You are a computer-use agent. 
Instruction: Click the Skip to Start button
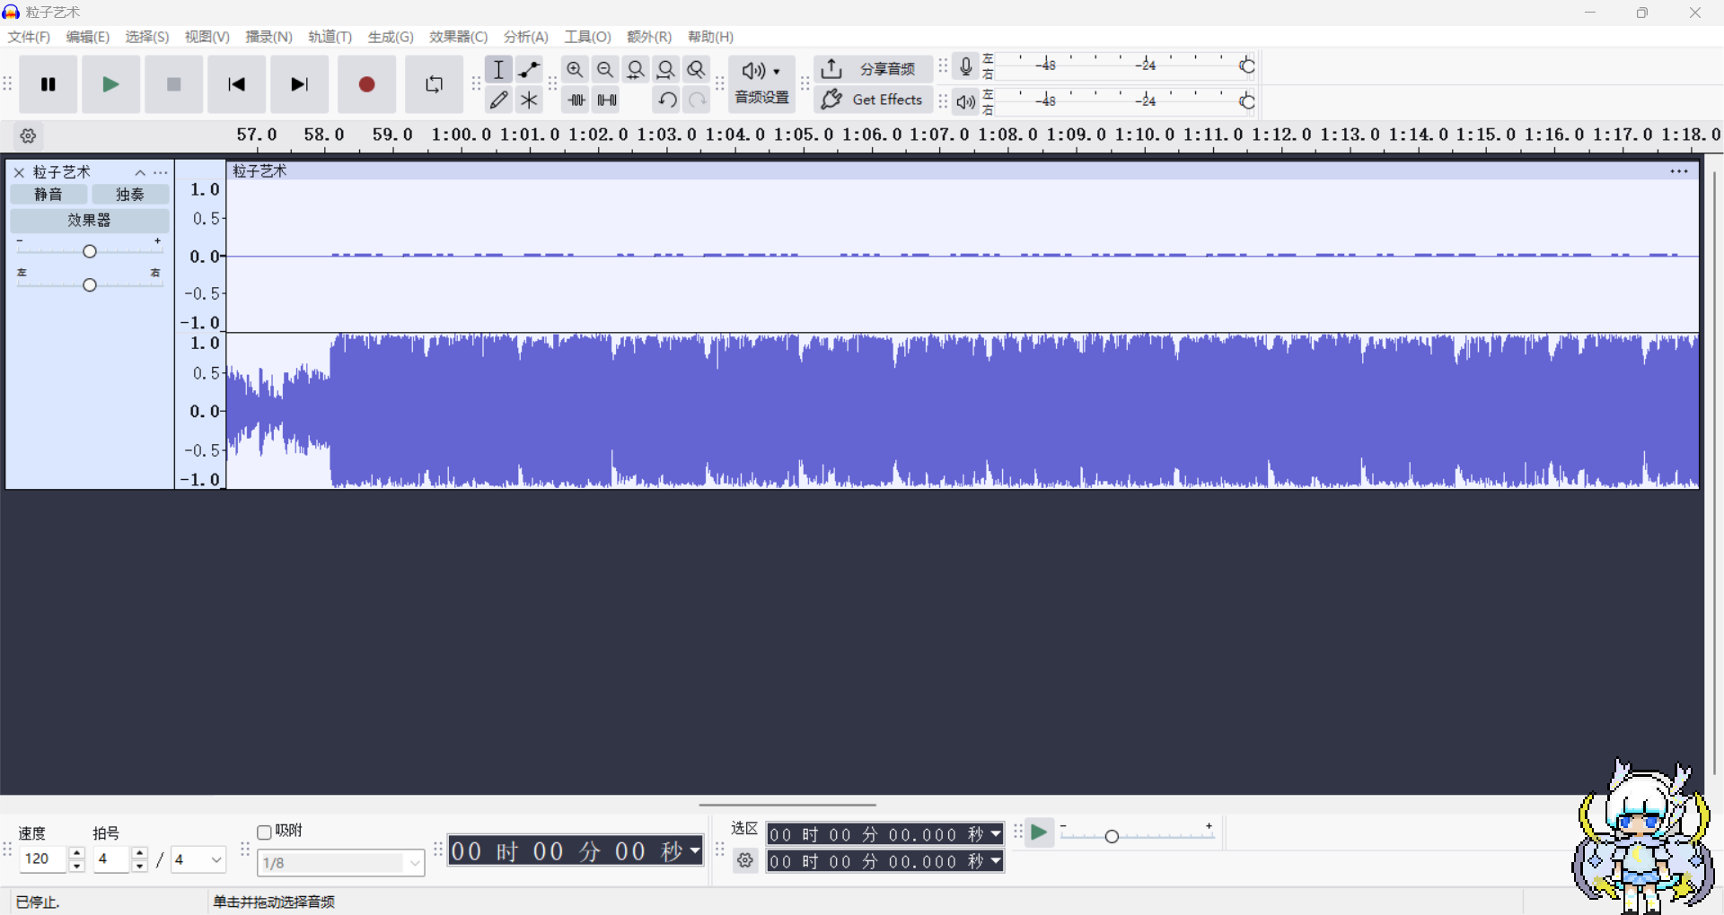pyautogui.click(x=236, y=84)
